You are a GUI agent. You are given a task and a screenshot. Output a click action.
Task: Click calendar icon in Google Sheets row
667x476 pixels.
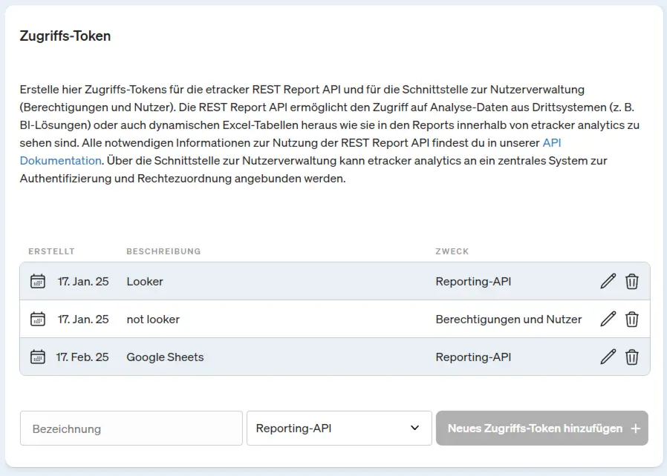38,357
